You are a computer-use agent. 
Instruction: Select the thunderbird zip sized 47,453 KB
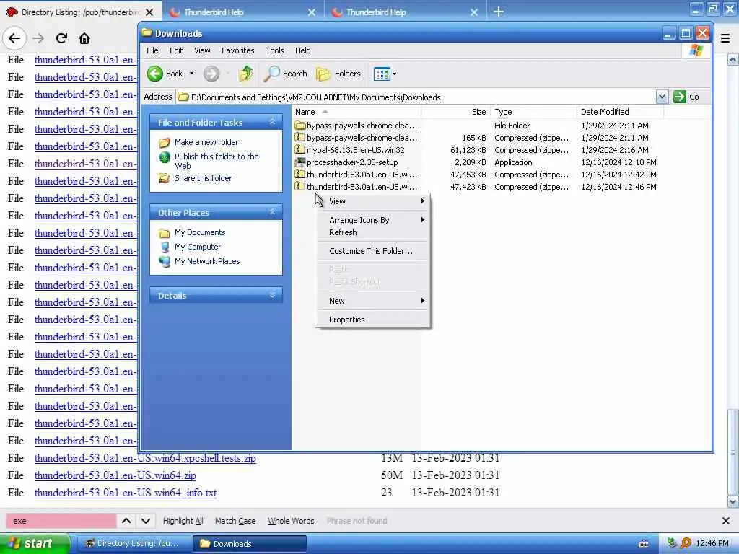(357, 175)
